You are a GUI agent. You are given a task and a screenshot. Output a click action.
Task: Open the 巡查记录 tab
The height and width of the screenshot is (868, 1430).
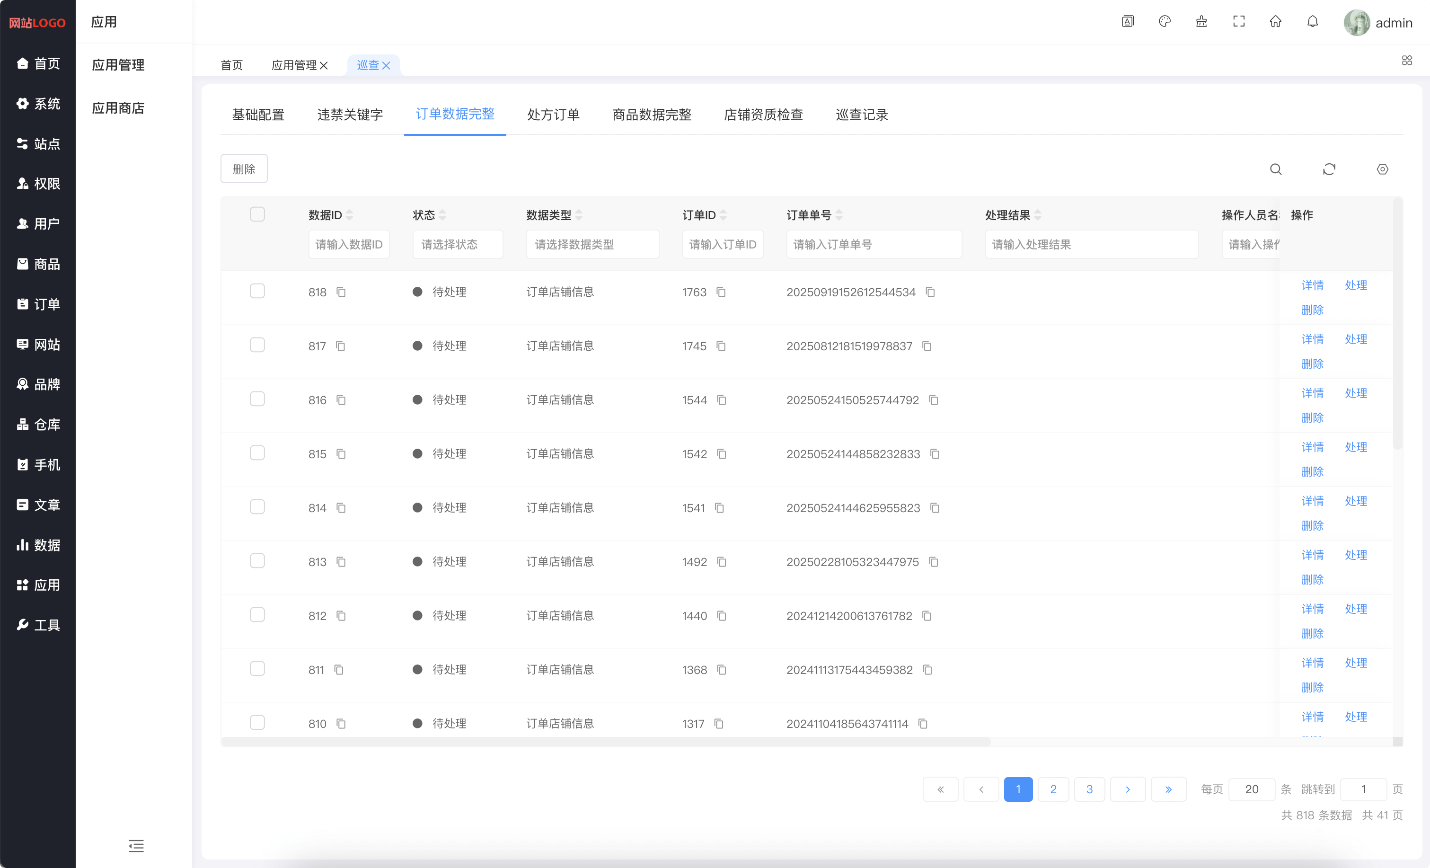pyautogui.click(x=861, y=115)
